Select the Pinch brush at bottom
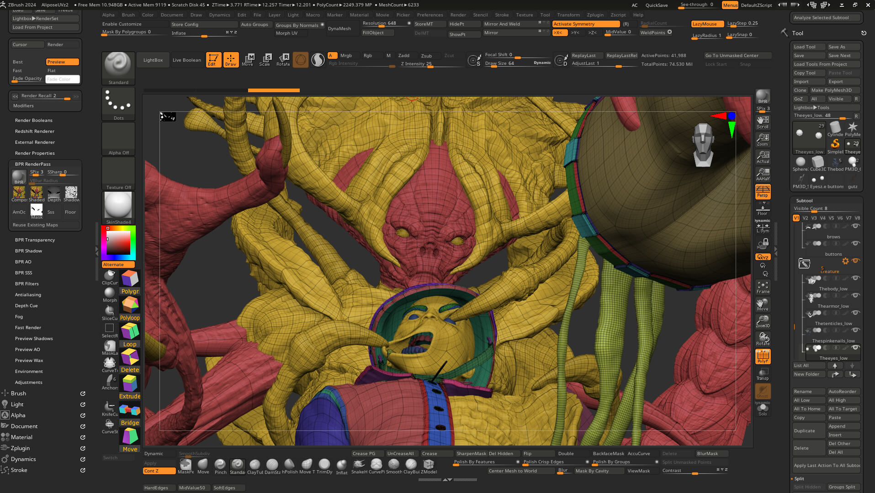 click(x=220, y=467)
